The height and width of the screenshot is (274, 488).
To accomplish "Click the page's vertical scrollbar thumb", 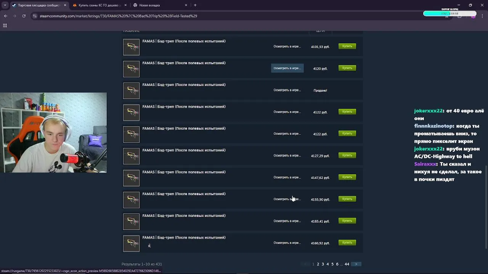I will click(x=486, y=207).
